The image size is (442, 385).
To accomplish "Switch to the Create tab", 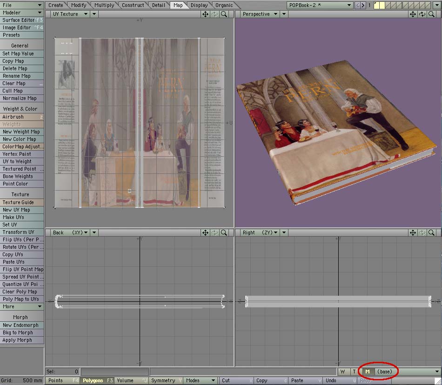I will pos(56,5).
